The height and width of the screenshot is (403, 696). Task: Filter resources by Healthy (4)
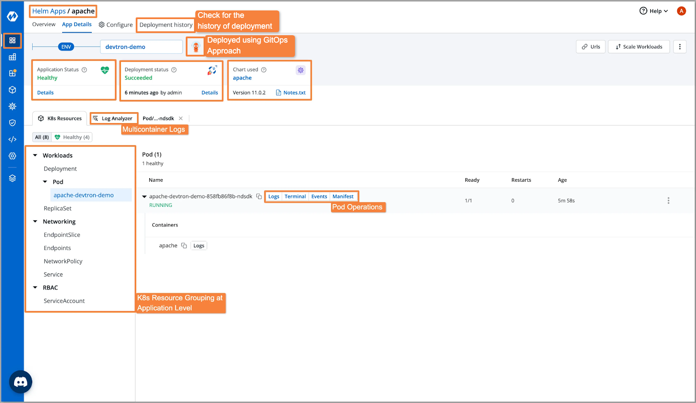point(72,137)
